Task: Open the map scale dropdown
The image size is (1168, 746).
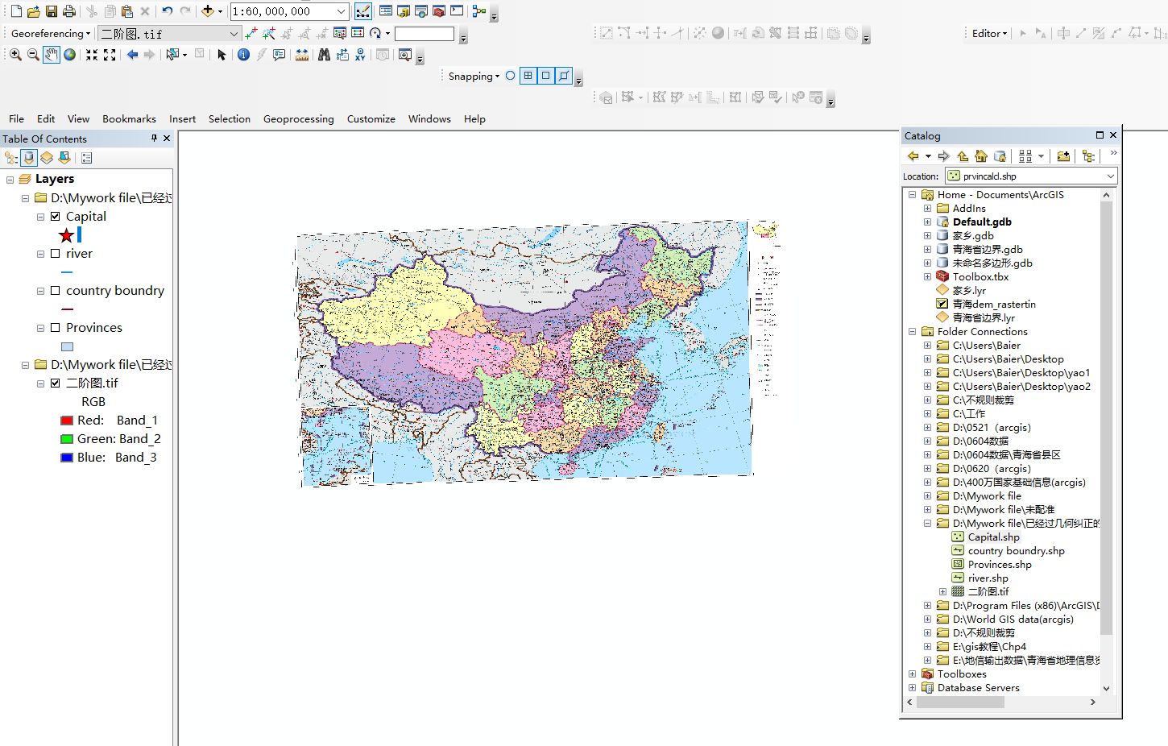Action: coord(341,11)
